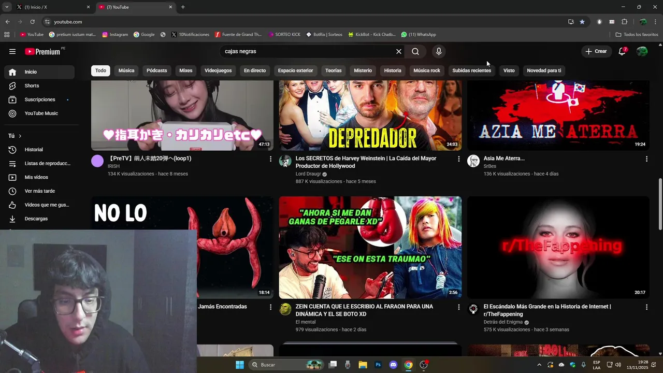Open Todos los favoritos folder
Image resolution: width=663 pixels, height=373 pixels.
pos(637,35)
